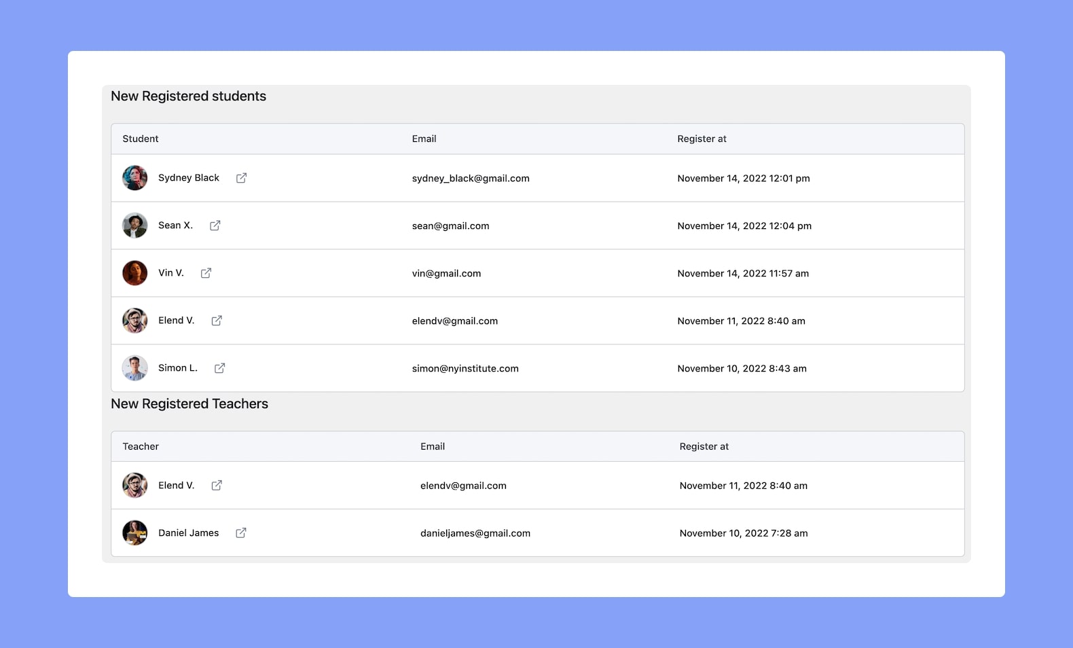Select email sydney_black@gmail.com
The height and width of the screenshot is (648, 1073).
(x=471, y=179)
